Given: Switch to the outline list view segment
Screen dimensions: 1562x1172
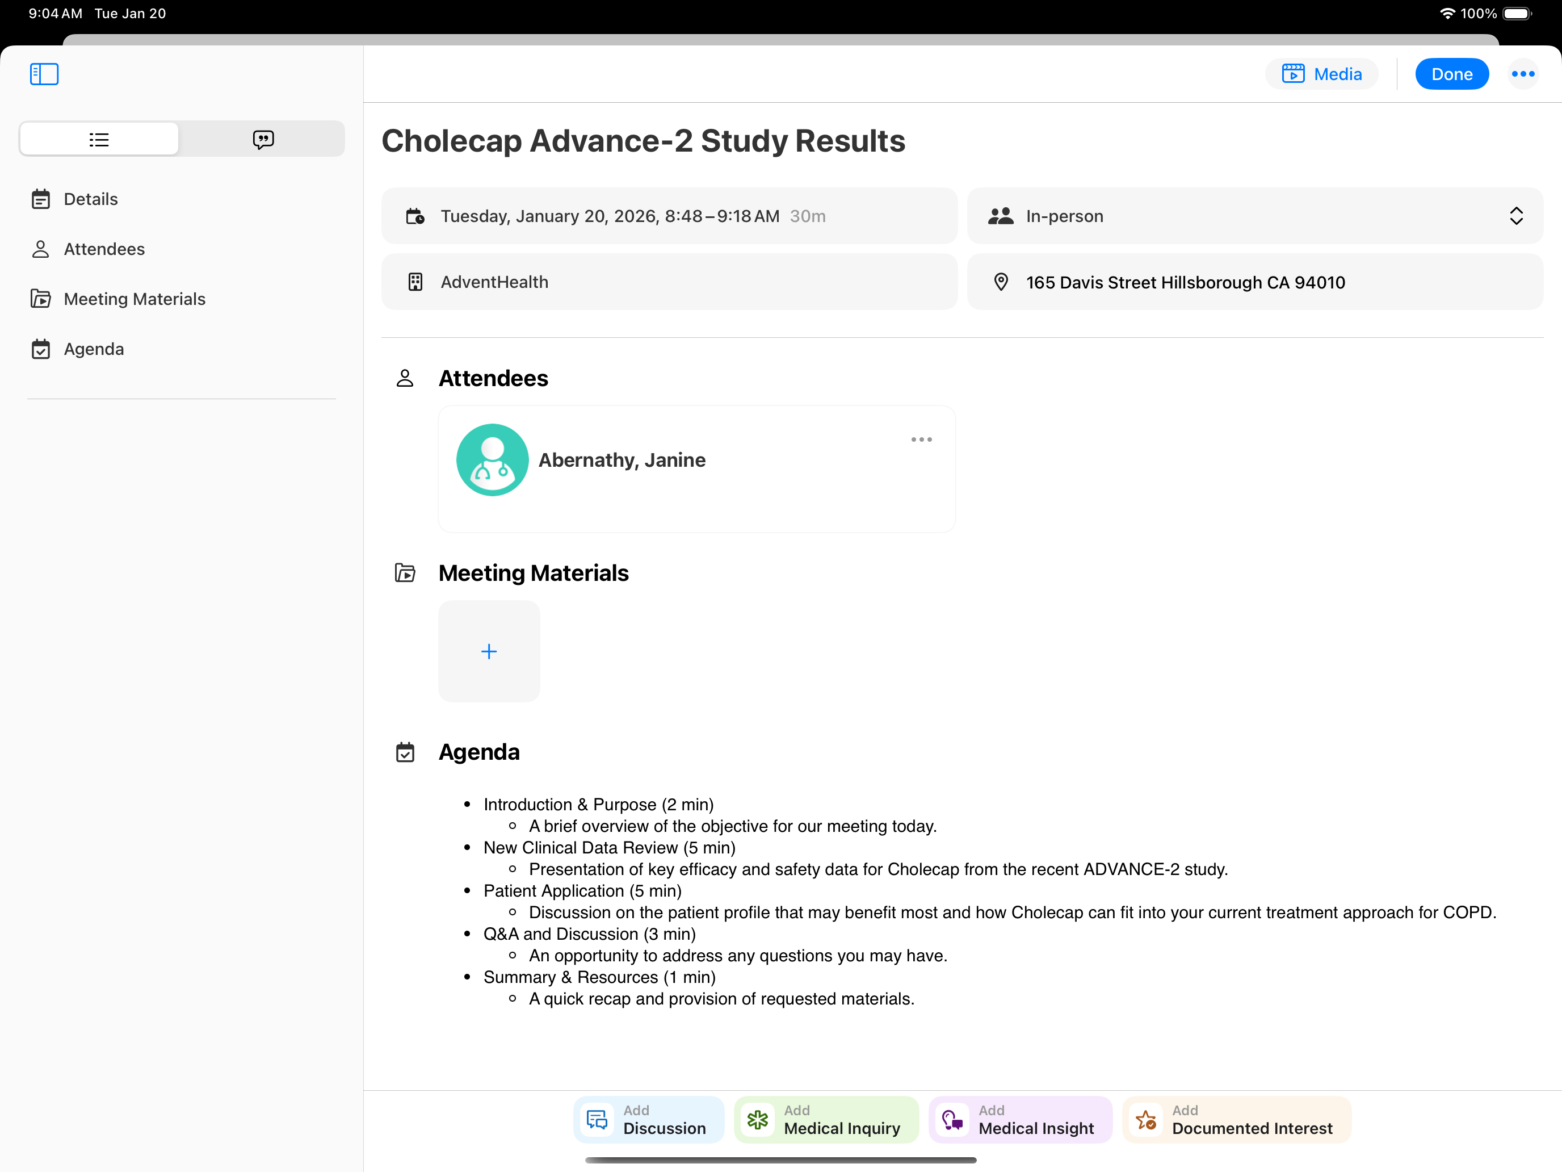Looking at the screenshot, I should pos(99,139).
